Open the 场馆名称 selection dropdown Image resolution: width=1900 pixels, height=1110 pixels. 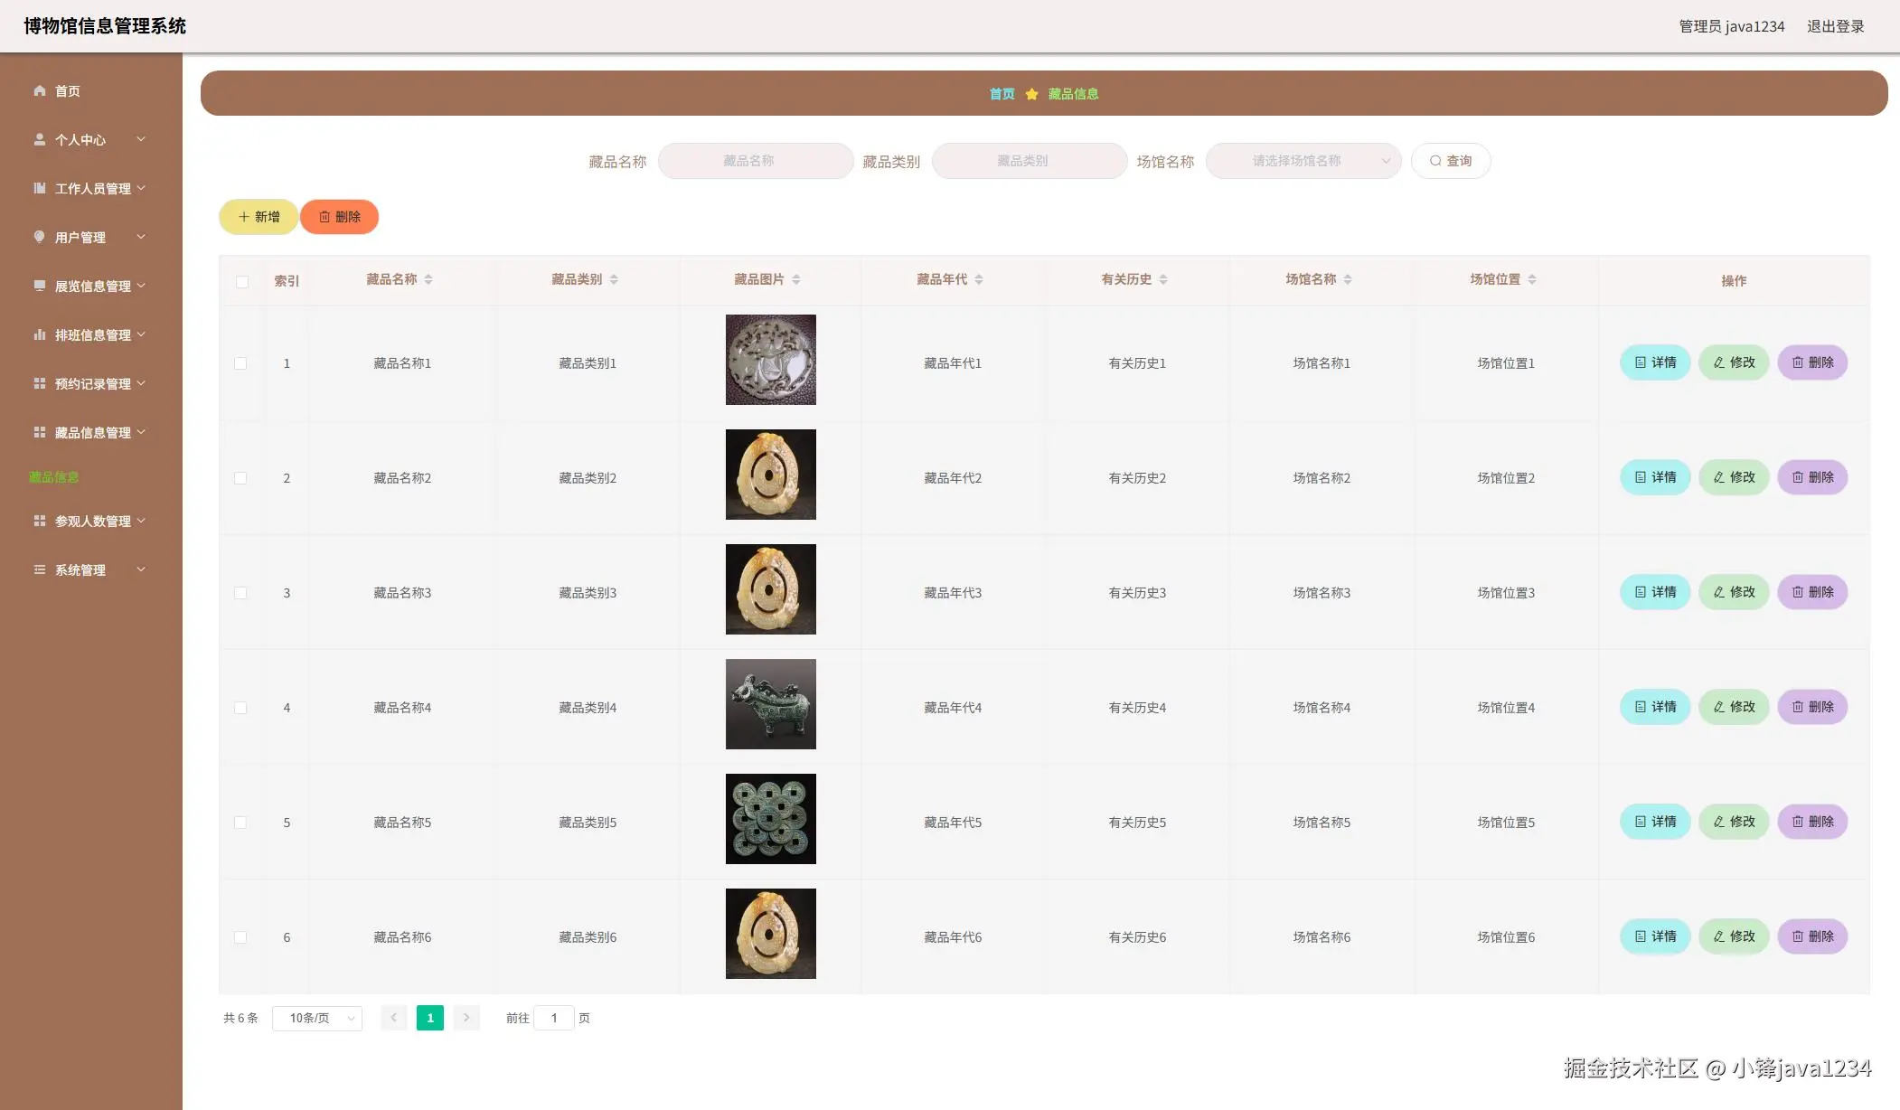(x=1303, y=161)
